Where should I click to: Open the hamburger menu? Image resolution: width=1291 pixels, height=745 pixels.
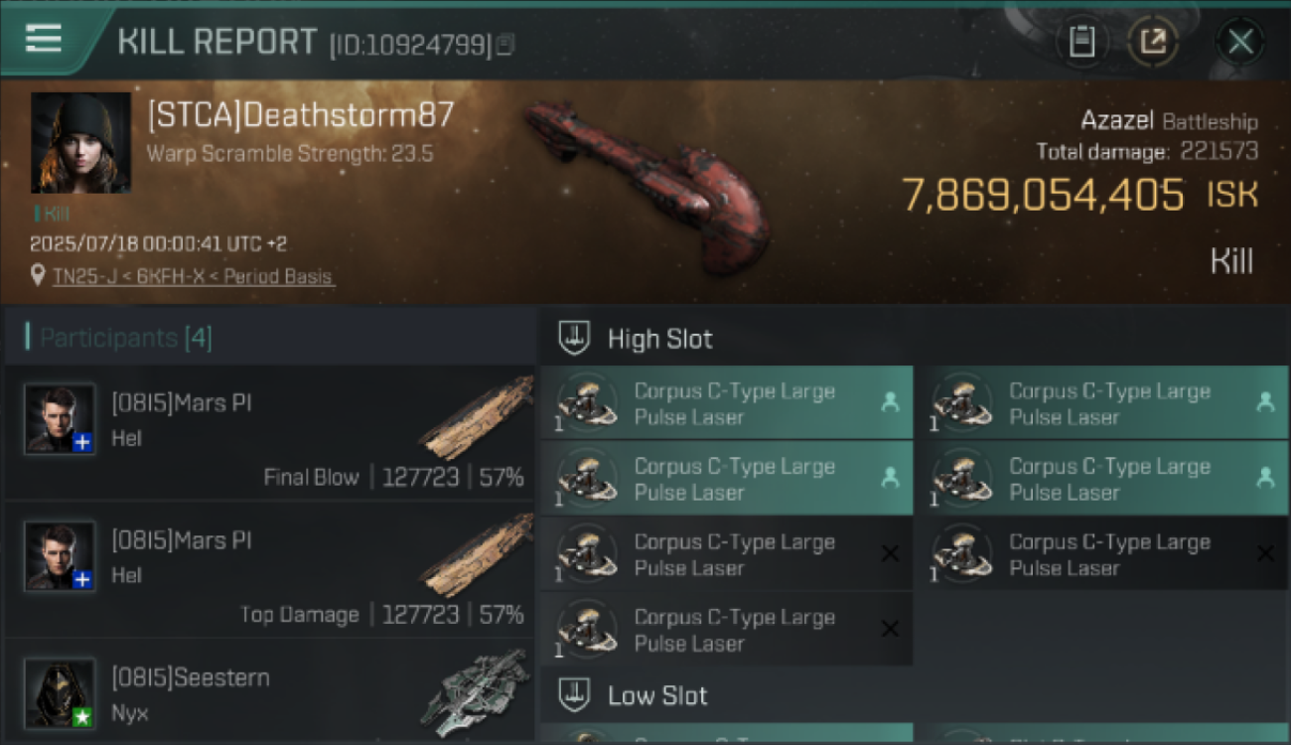[44, 39]
